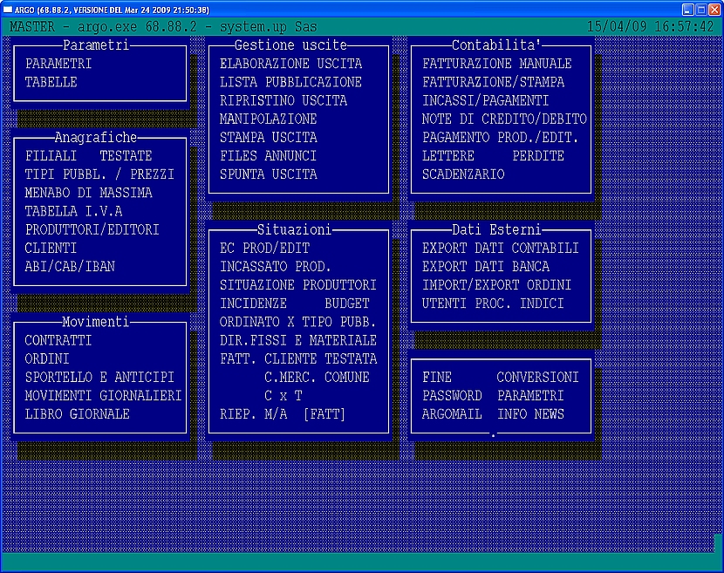724x573 pixels.
Task: Open LIBRO GIORNALE in Movimenti
Action: pos(77,413)
